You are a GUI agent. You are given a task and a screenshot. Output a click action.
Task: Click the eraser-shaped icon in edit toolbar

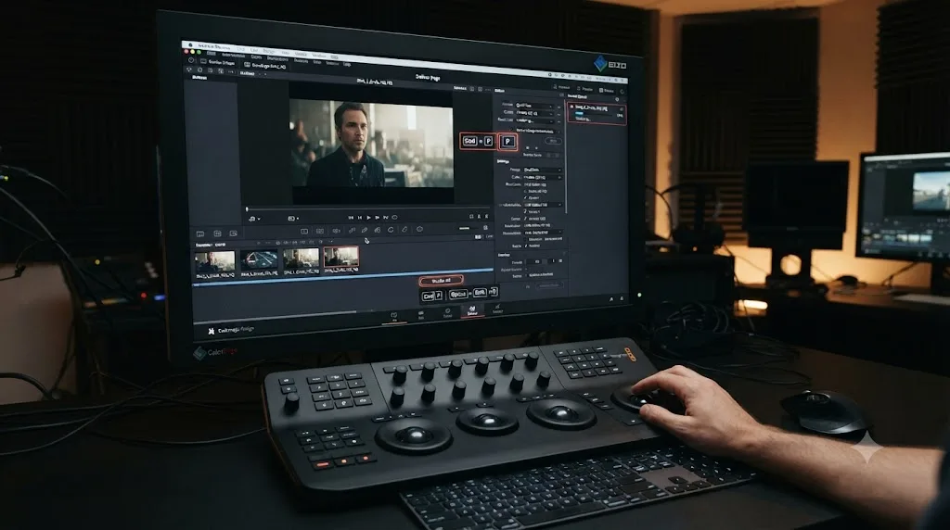point(404,229)
